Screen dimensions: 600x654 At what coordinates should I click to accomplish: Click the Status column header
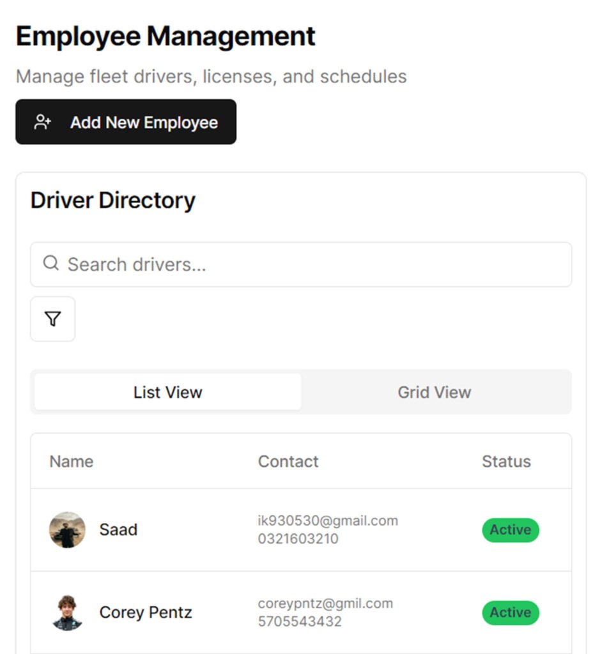coord(506,461)
